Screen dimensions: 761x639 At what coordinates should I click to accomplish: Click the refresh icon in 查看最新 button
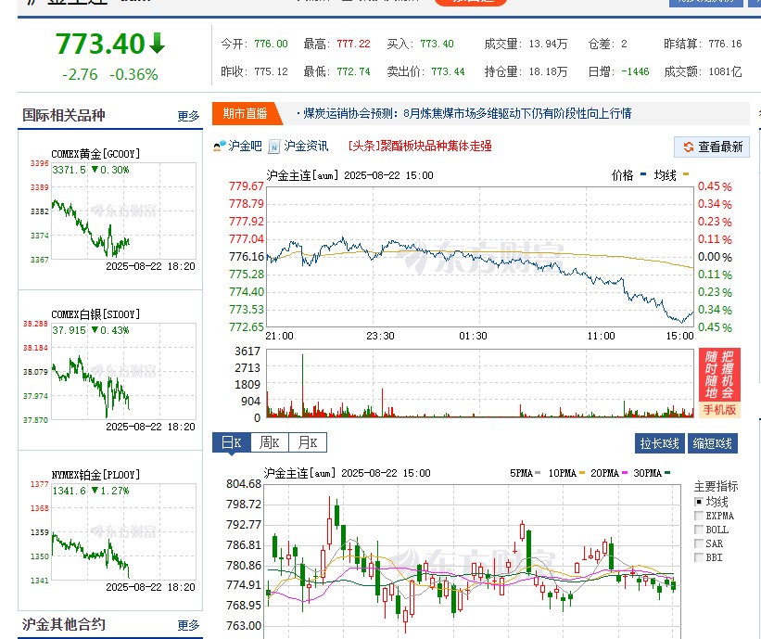(690, 147)
